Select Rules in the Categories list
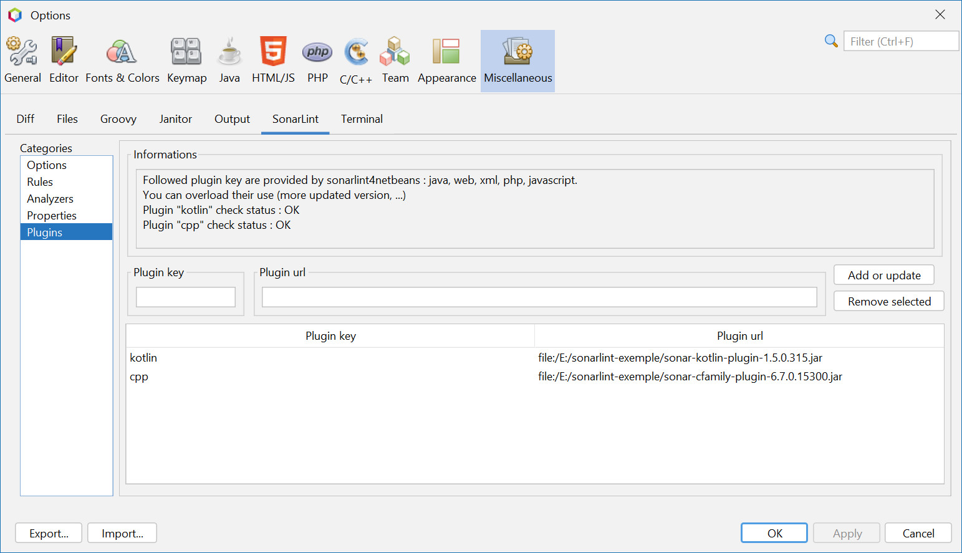The width and height of the screenshot is (962, 553). pyautogui.click(x=40, y=181)
